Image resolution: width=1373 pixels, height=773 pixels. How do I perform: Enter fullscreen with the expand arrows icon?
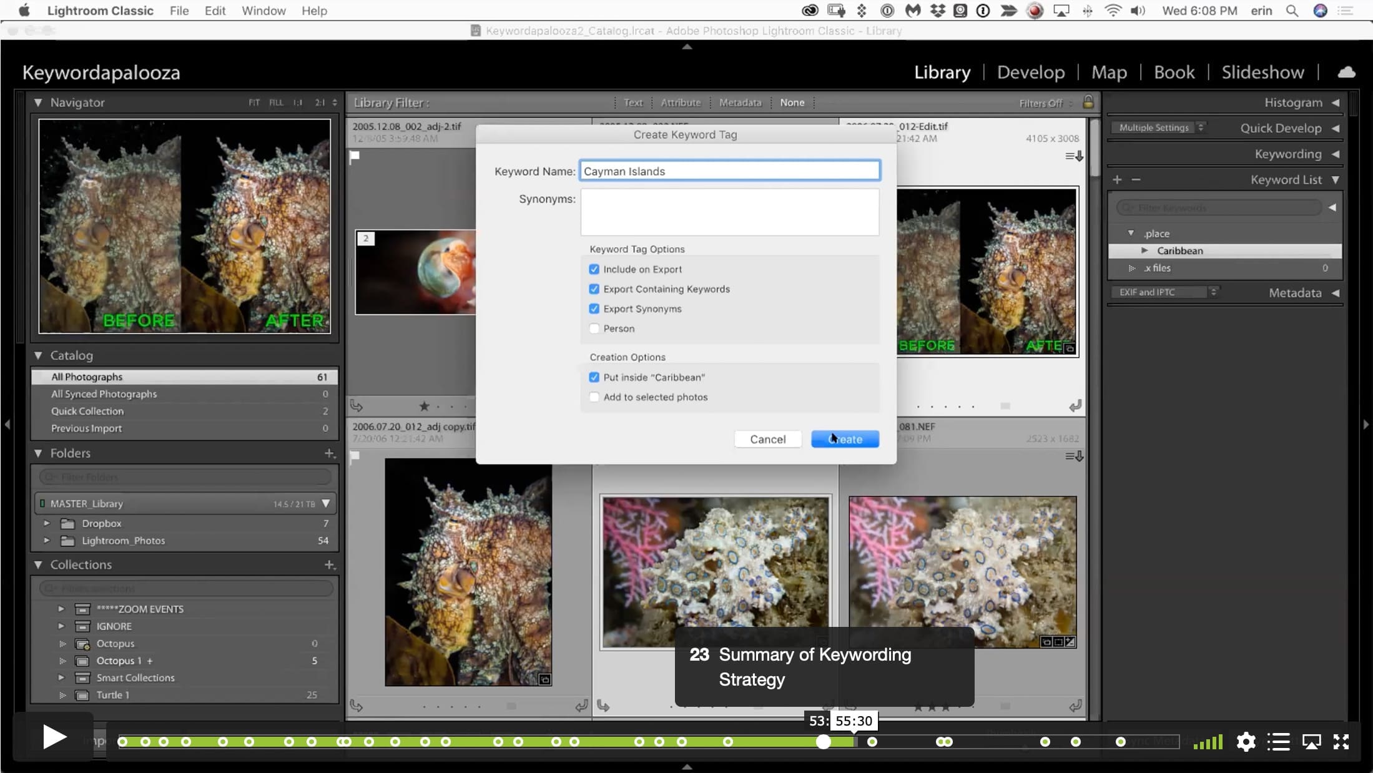[1341, 742]
